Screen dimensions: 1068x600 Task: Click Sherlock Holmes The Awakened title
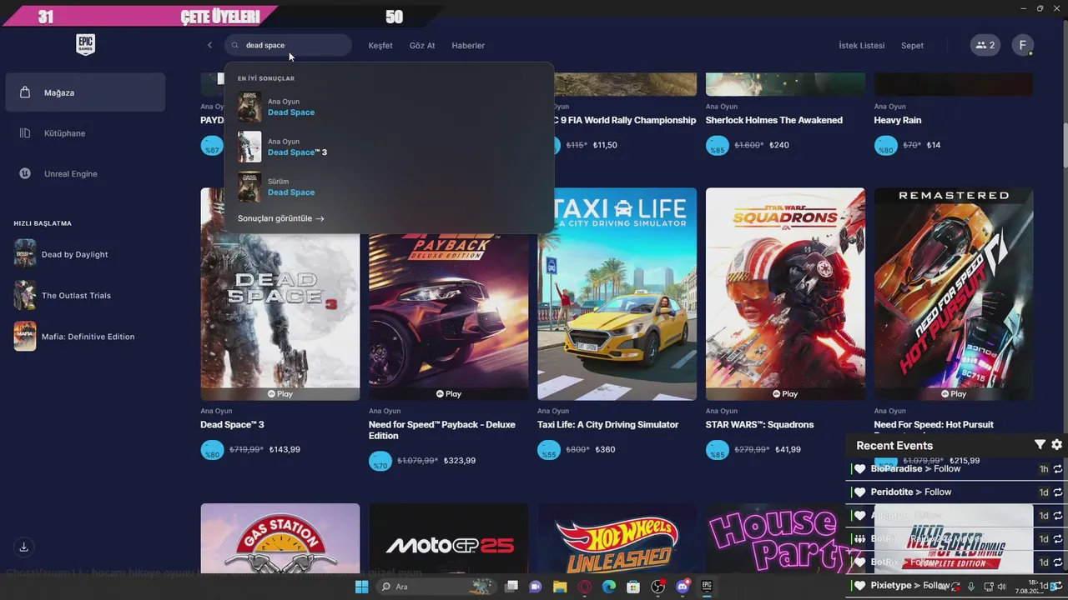pyautogui.click(x=774, y=120)
